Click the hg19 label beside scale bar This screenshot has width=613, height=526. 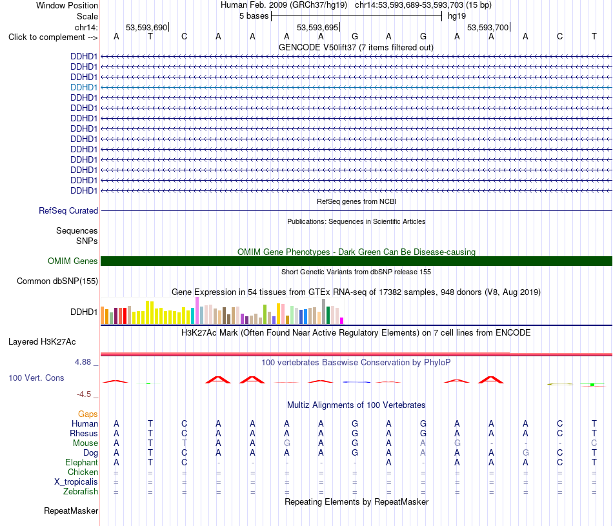point(457,16)
